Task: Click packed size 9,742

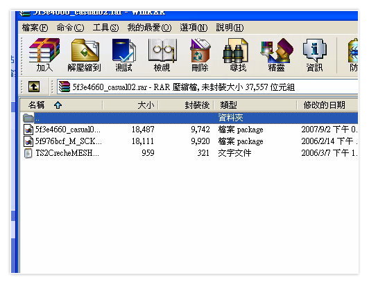Action: (x=200, y=130)
